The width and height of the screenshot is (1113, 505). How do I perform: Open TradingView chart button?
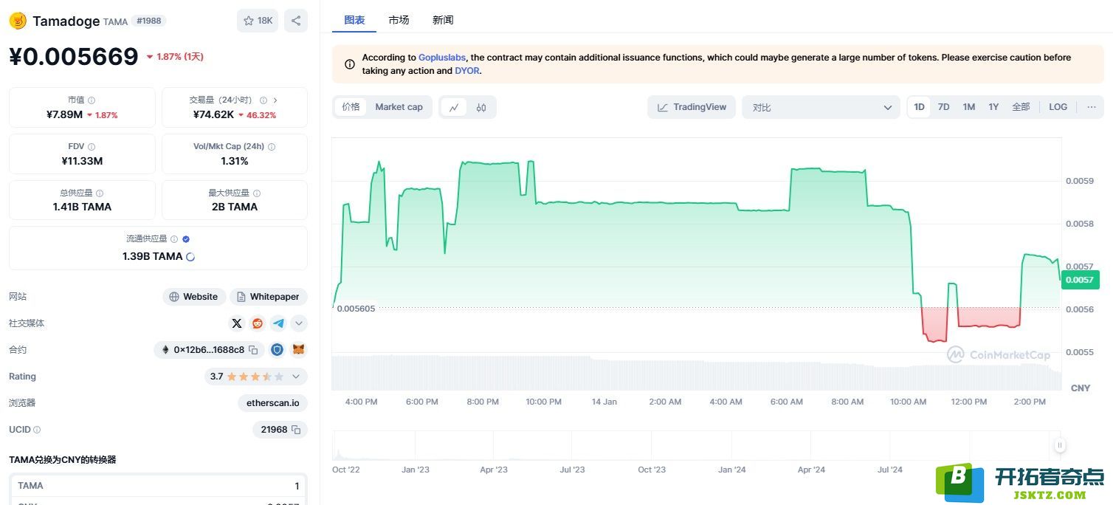pyautogui.click(x=692, y=107)
